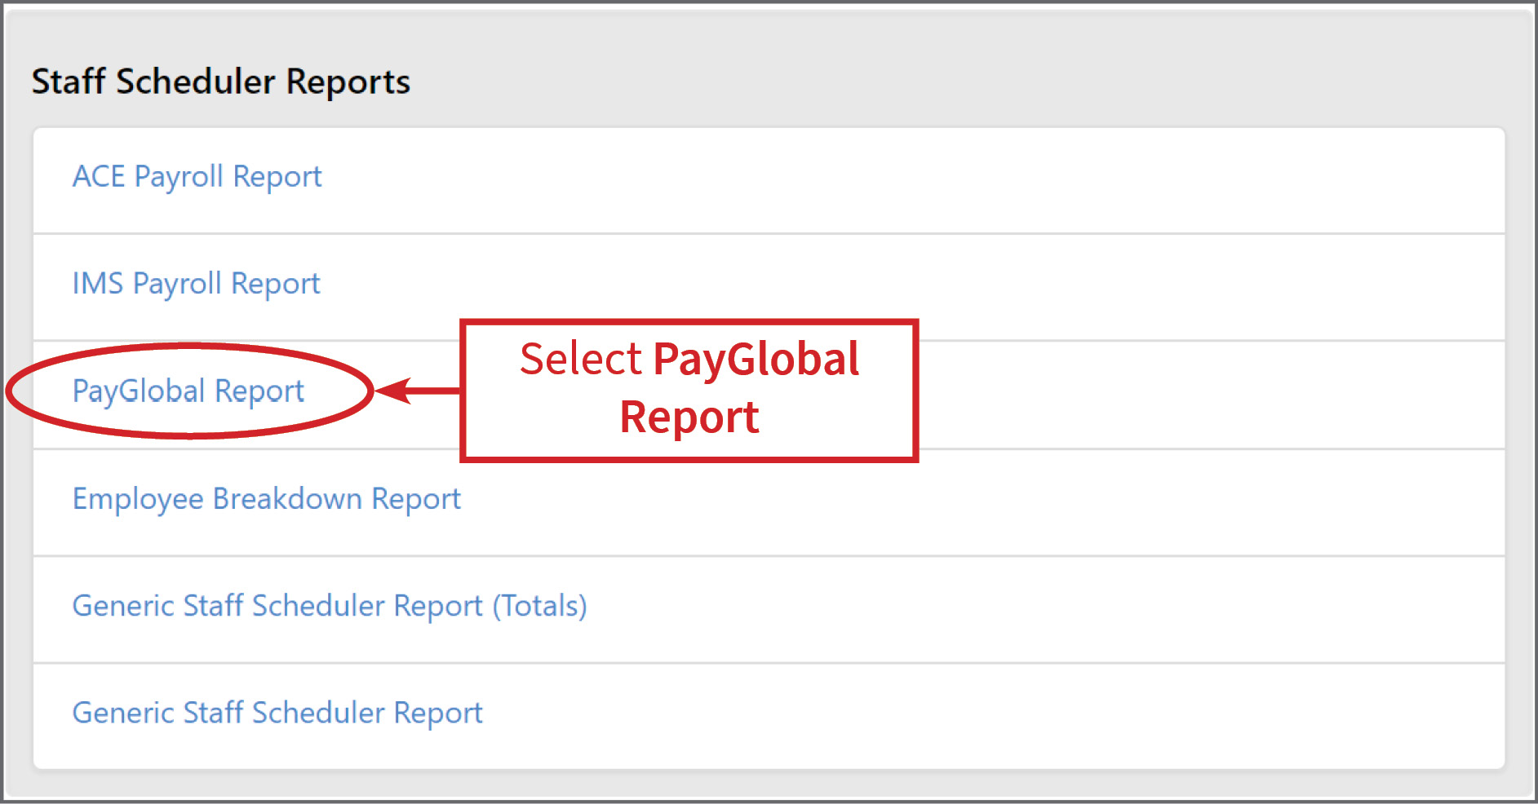
Task: Open the report highlighted by the red arrow
Action: pyautogui.click(x=188, y=391)
